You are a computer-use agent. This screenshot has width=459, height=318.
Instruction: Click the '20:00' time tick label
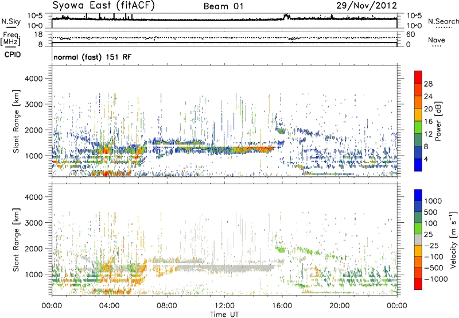(x=340, y=306)
